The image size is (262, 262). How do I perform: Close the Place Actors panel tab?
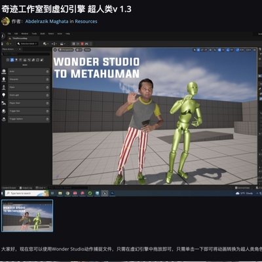[20, 49]
